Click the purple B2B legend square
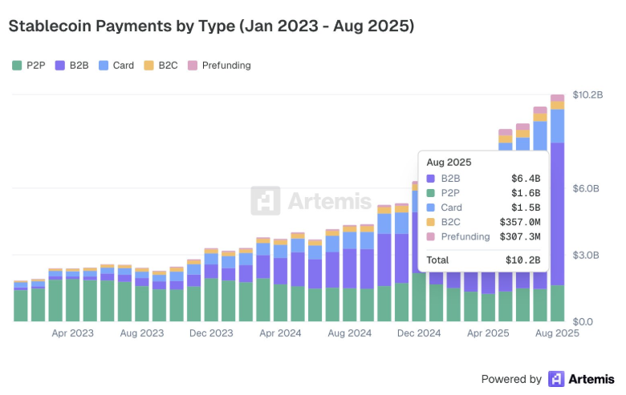The height and width of the screenshot is (395, 626). [59, 66]
